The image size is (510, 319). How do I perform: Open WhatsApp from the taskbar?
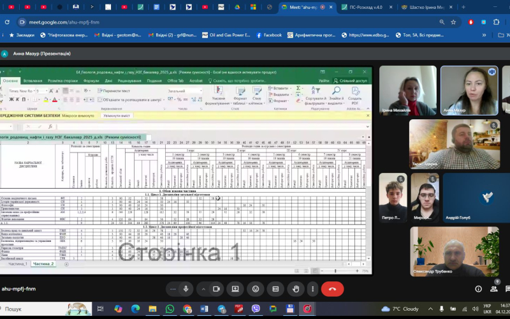click(x=170, y=309)
